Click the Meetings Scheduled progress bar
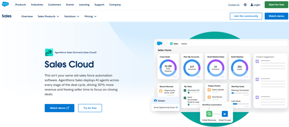289x127 pixels. (240, 93)
